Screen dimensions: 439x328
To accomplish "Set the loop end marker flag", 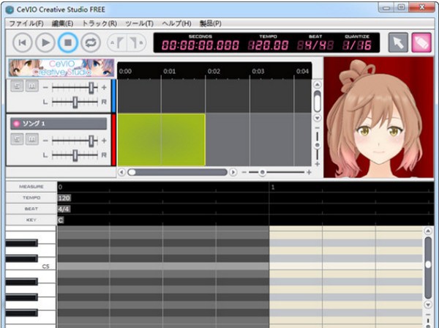I will click(x=136, y=43).
